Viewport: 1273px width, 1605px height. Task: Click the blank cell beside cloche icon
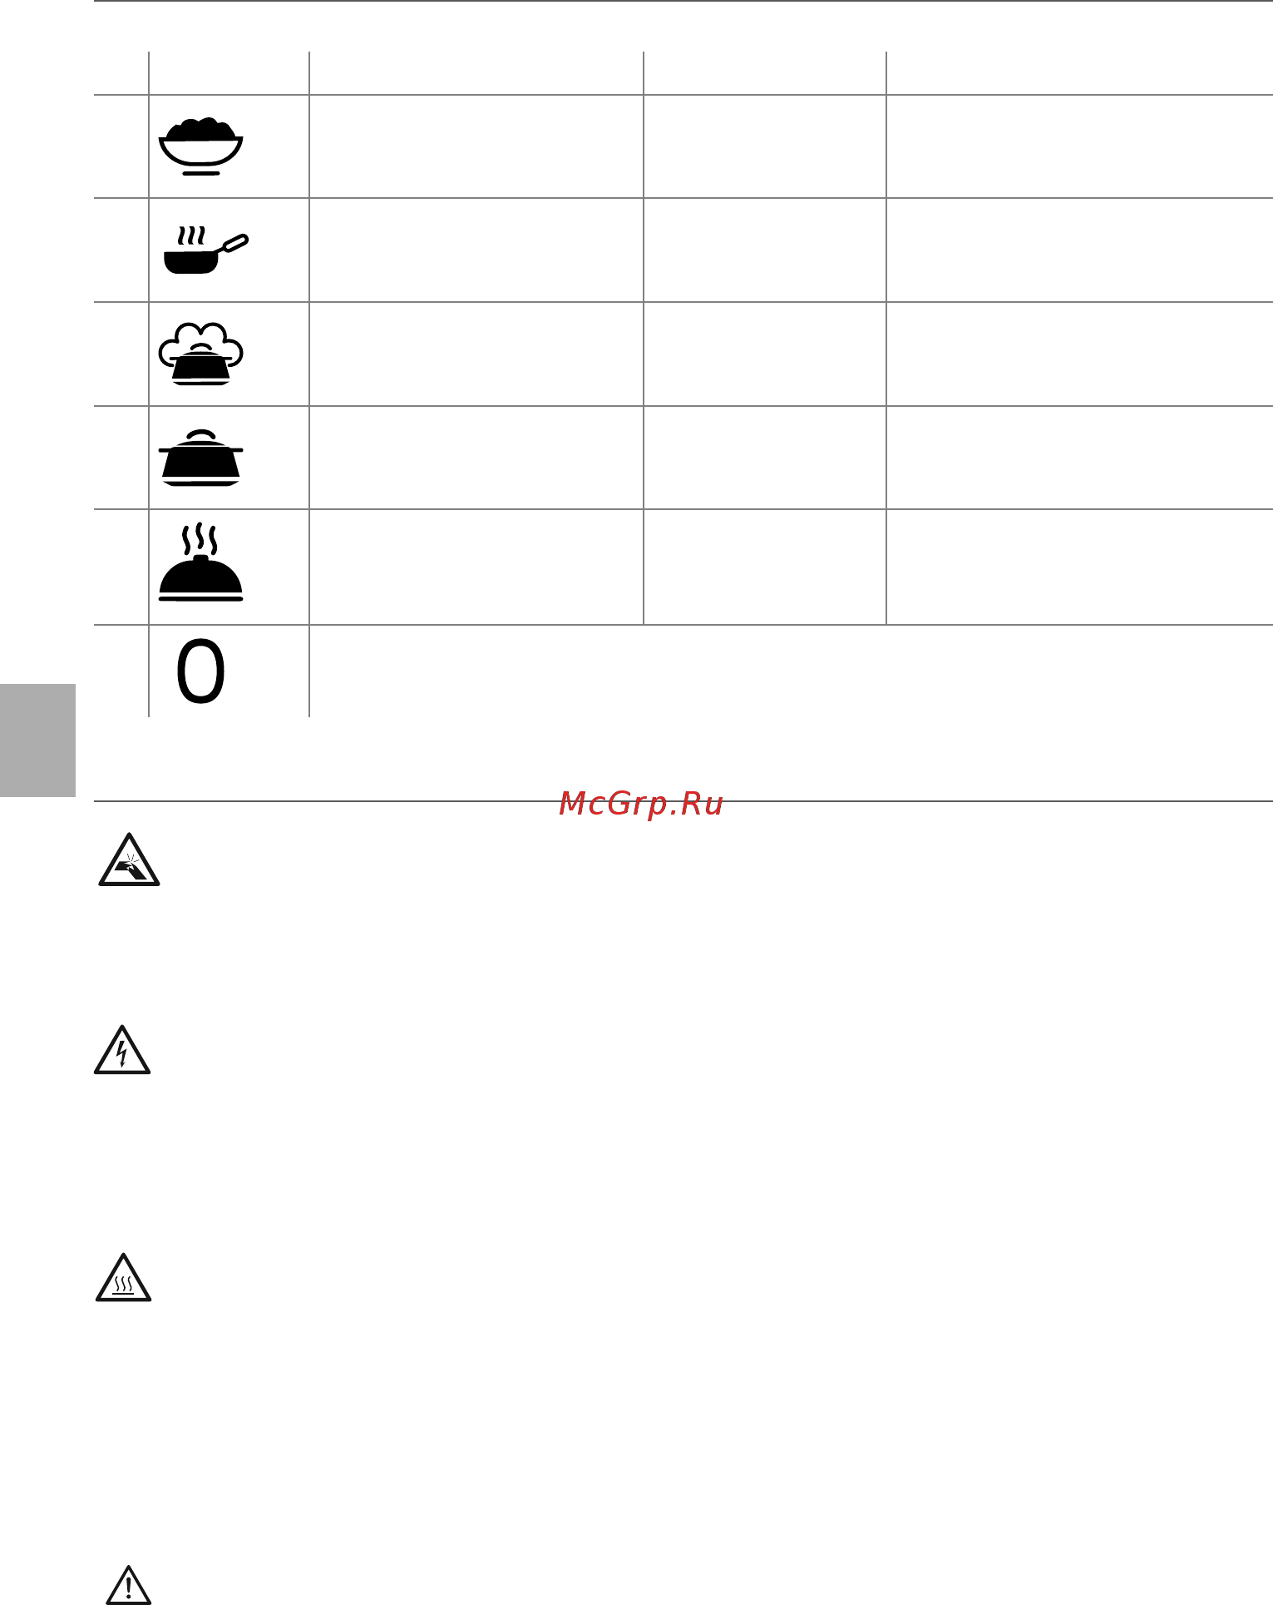[476, 567]
